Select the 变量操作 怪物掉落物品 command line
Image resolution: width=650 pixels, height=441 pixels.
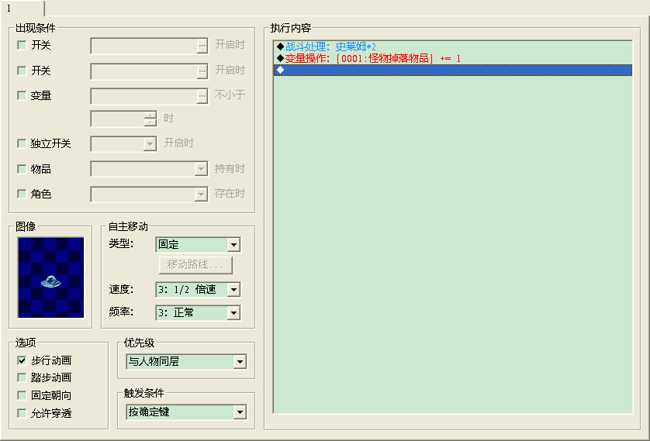(x=453, y=58)
